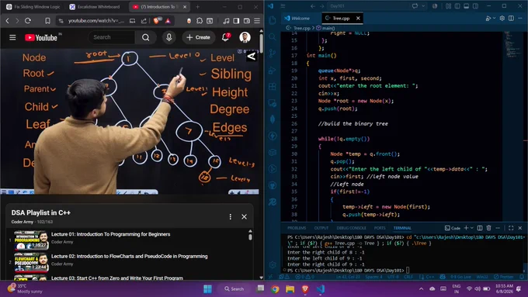Open Extensions view in VS Code sidebar
The width and height of the screenshot is (528, 297).
pyautogui.click(x=273, y=86)
